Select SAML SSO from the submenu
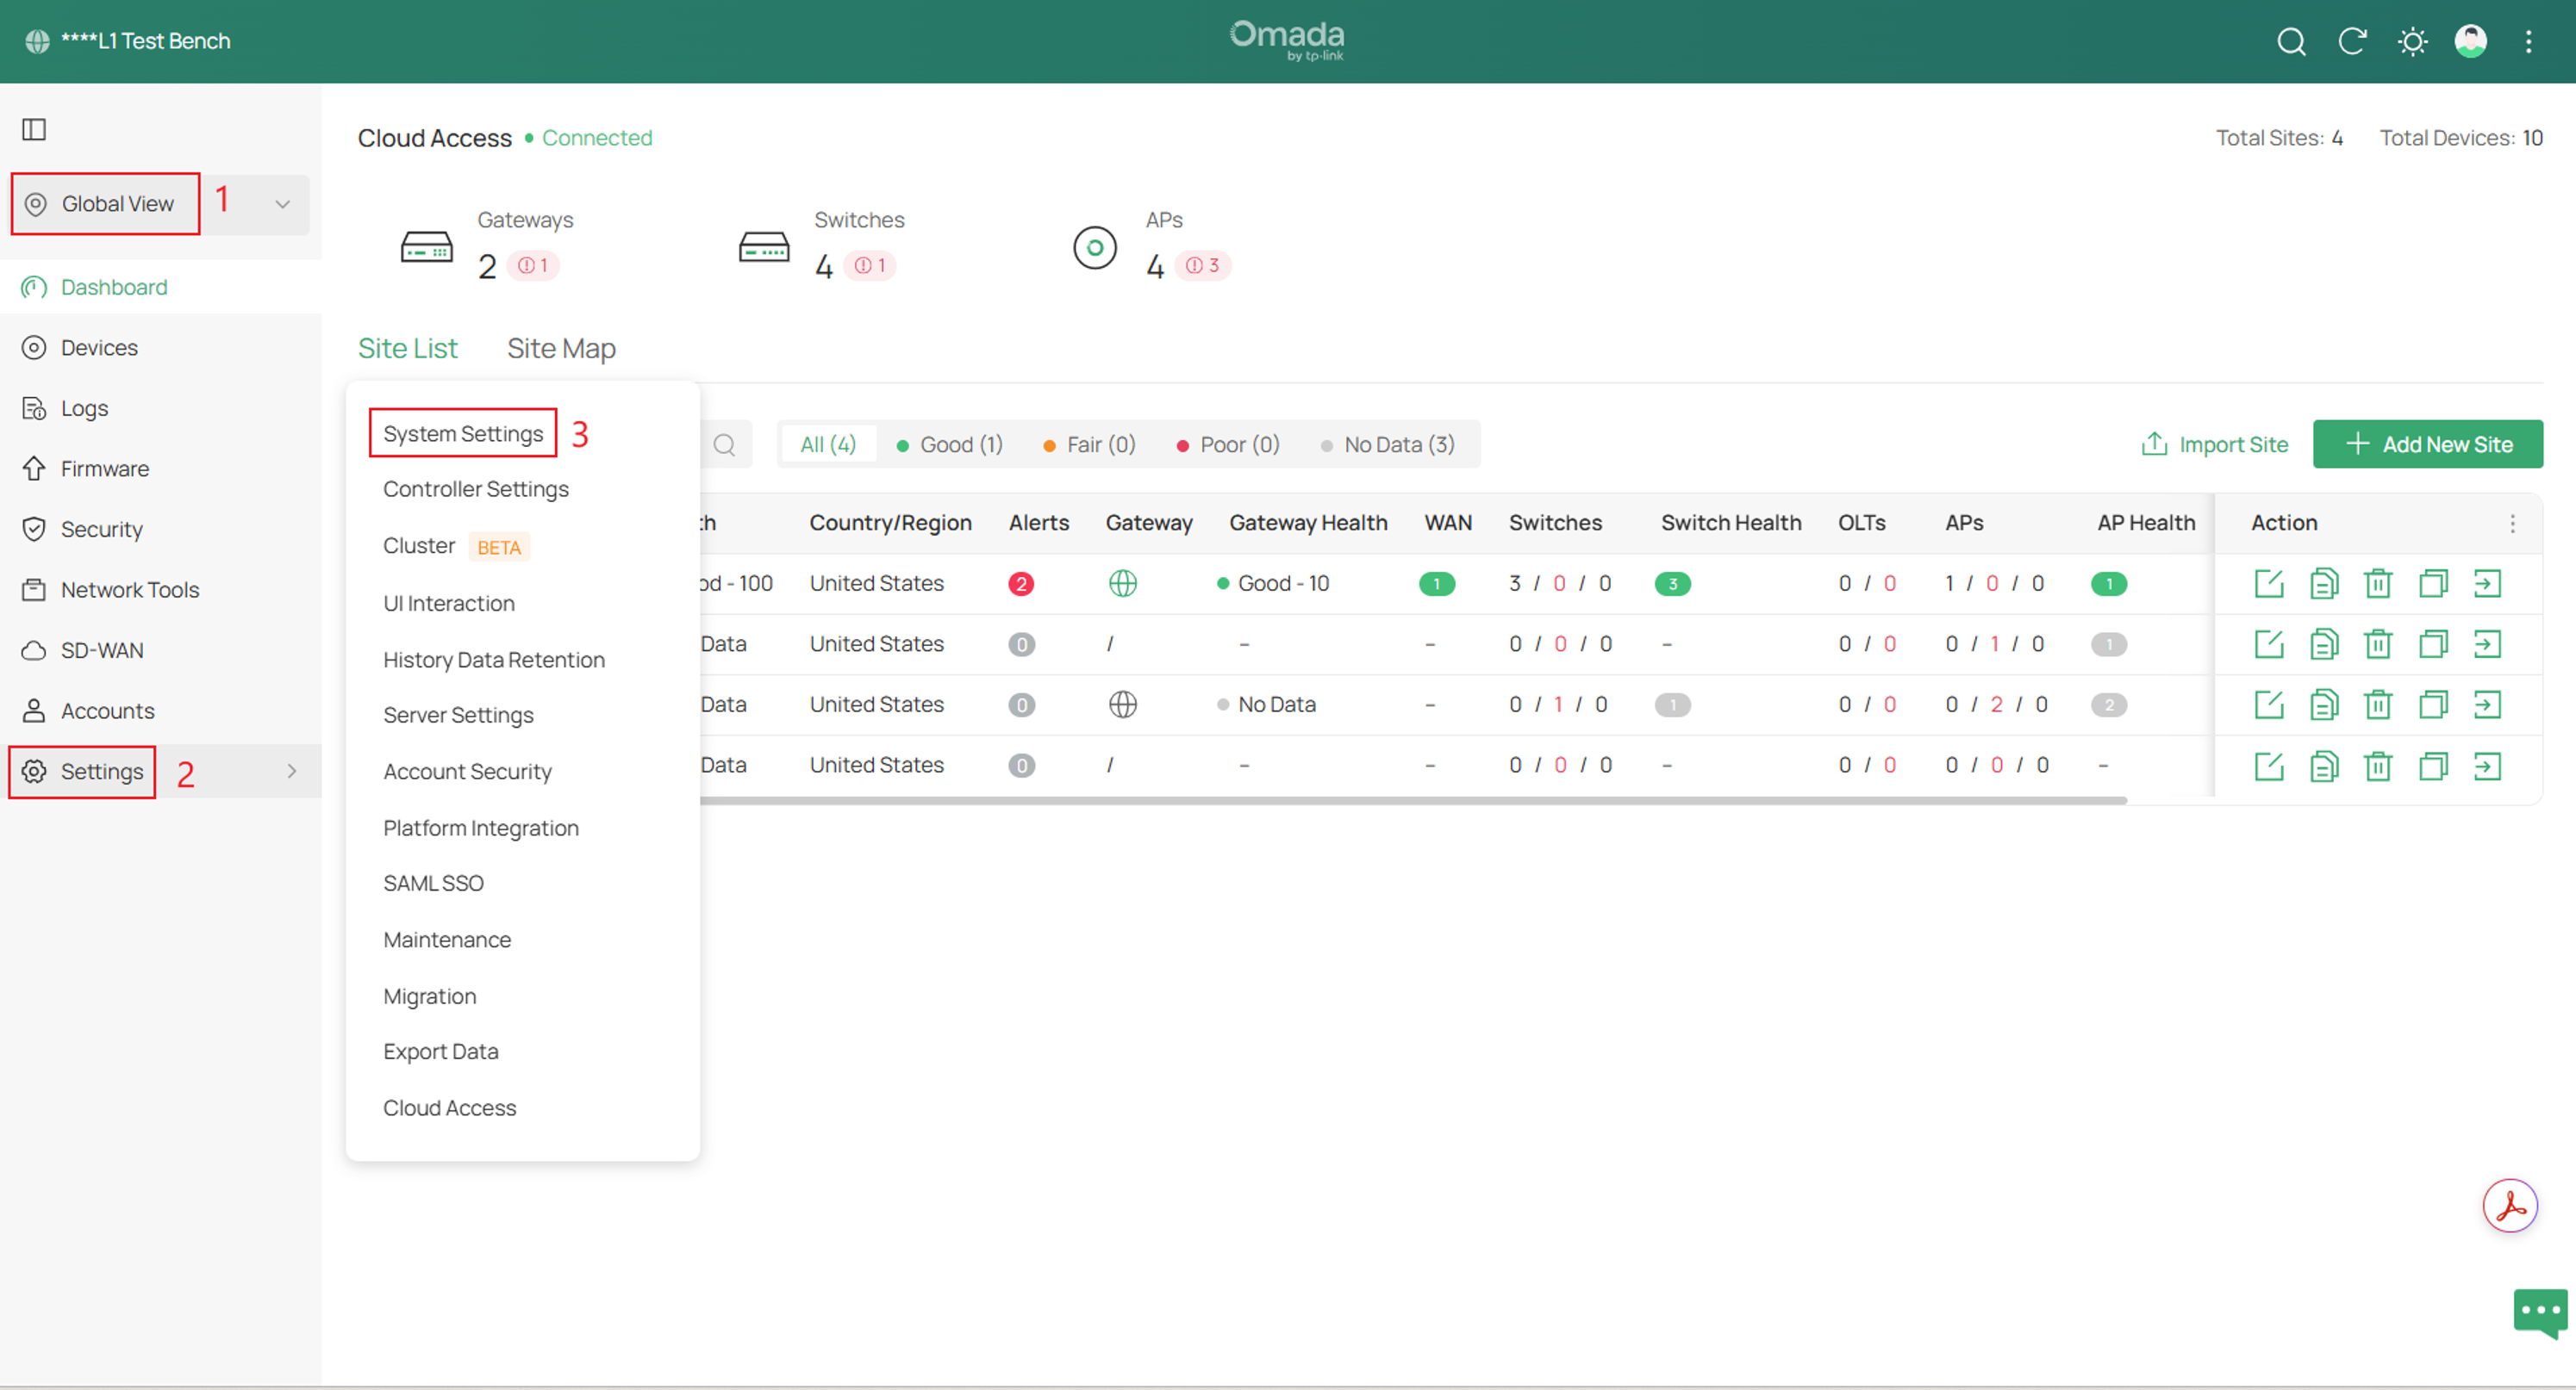 pos(433,884)
